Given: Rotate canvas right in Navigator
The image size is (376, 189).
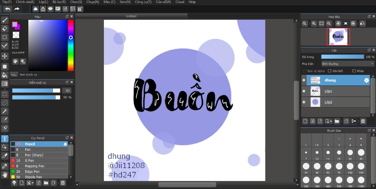Looking at the screenshot, I should [353, 23].
